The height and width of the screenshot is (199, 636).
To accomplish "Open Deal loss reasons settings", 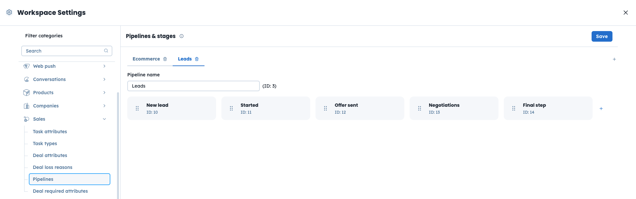I will click(x=52, y=167).
